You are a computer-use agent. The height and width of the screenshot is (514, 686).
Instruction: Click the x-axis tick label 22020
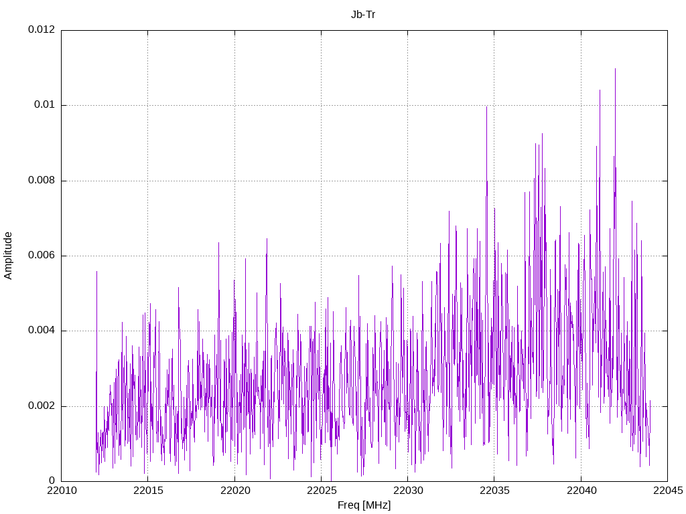[235, 491]
